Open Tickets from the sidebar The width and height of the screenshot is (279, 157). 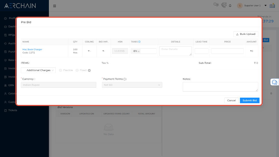pos(12,110)
